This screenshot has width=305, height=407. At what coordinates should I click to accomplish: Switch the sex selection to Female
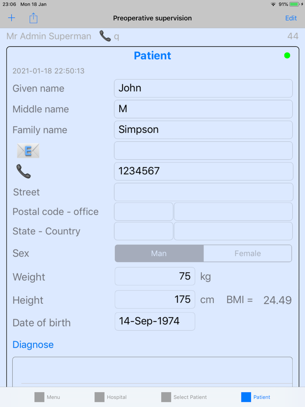(247, 253)
